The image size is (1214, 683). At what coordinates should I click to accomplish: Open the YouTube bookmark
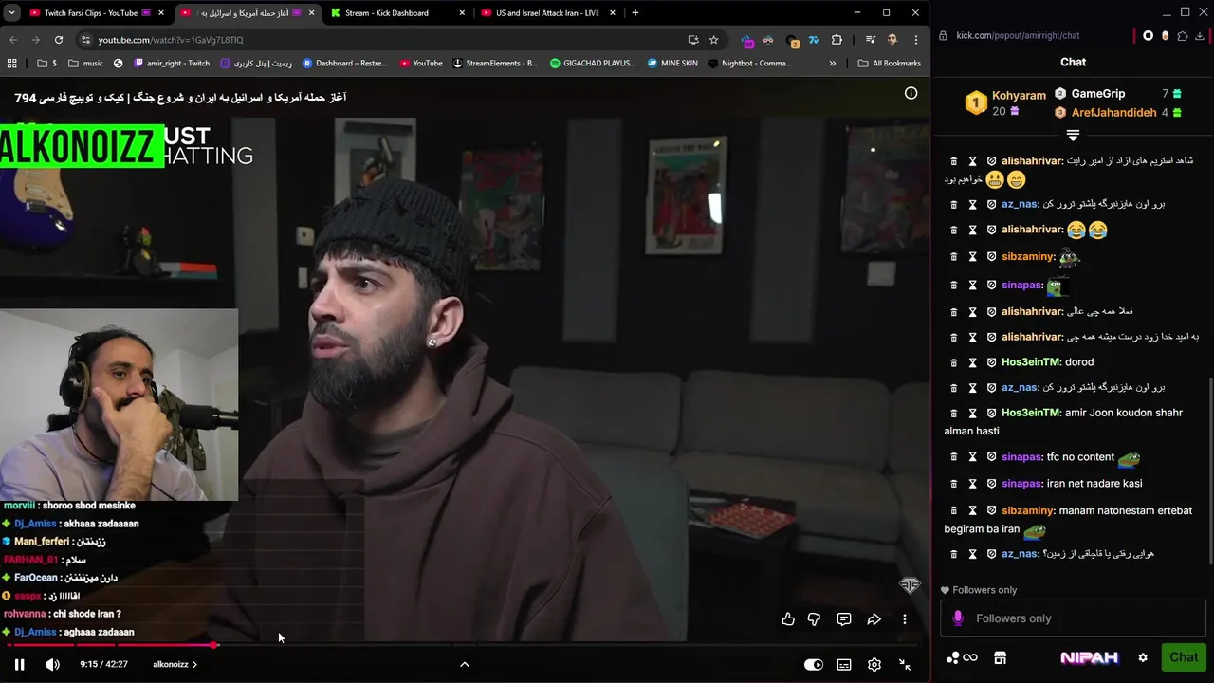point(421,64)
